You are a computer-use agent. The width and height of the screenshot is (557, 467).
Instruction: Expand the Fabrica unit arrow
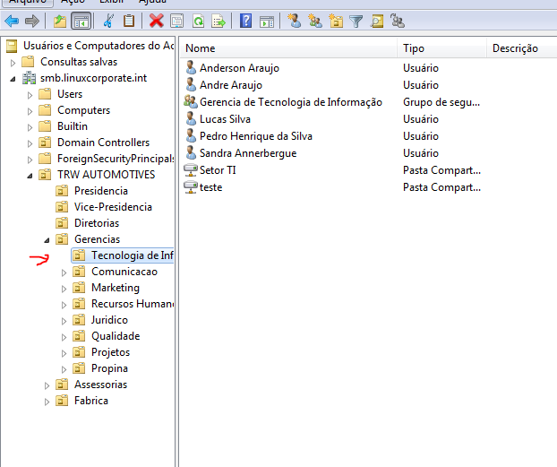pos(47,402)
